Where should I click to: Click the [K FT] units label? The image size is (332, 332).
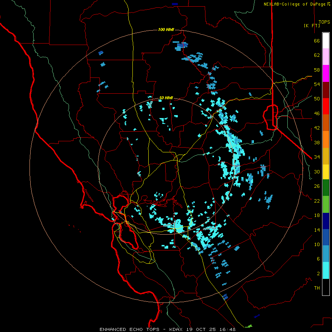pyautogui.click(x=312, y=25)
